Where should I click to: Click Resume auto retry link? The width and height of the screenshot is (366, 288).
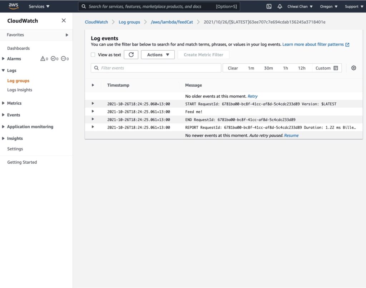coord(291,135)
